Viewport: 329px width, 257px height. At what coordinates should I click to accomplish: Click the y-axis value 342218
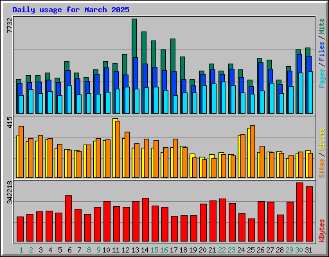point(10,192)
